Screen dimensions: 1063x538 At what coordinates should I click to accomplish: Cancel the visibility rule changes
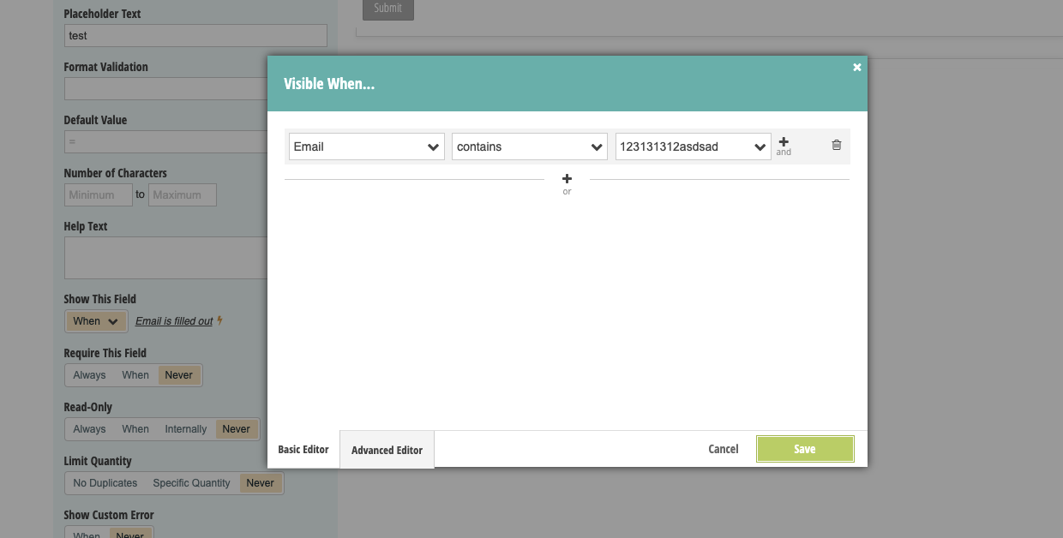723,449
